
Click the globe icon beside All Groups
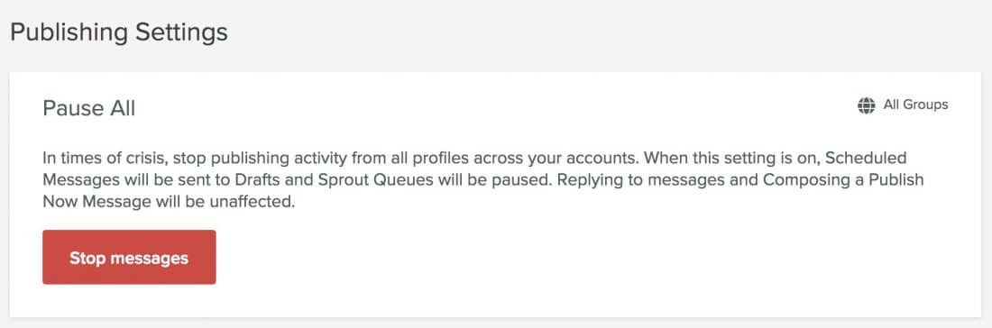(866, 105)
